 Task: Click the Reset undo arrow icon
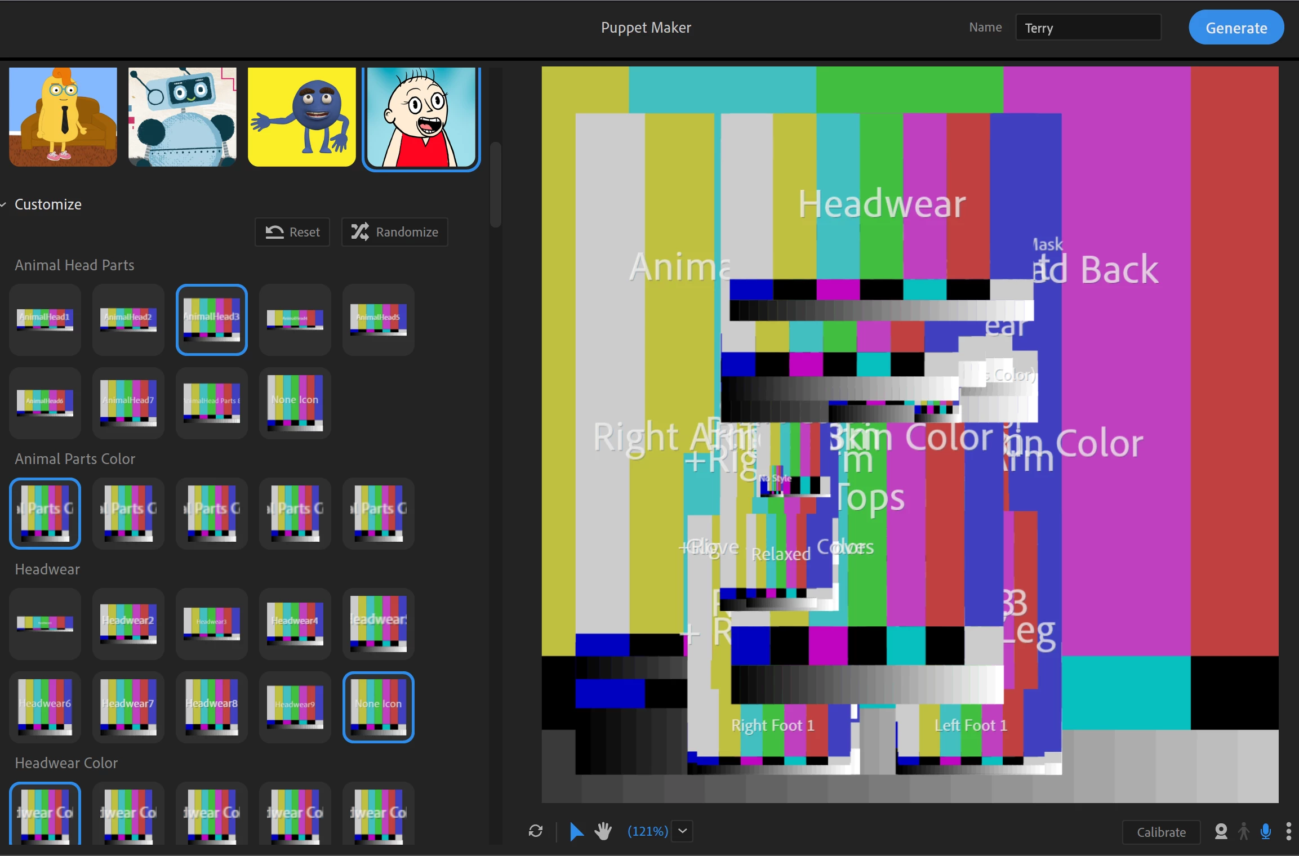274,232
